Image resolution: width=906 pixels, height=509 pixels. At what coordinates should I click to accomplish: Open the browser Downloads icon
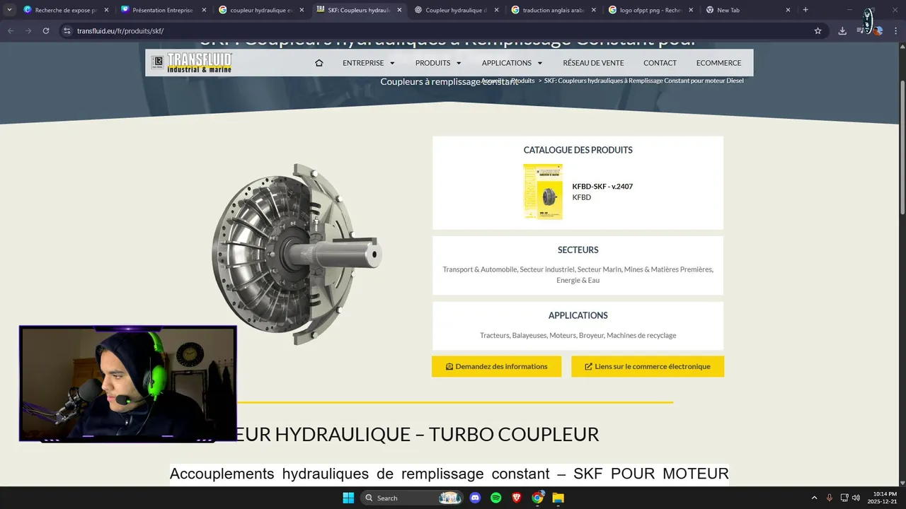(x=842, y=31)
